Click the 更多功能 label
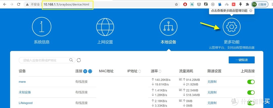Screen dimensions: 273x108 click(232, 42)
